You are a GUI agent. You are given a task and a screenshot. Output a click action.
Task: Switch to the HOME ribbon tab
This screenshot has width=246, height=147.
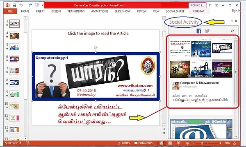pyautogui.click(x=25, y=11)
